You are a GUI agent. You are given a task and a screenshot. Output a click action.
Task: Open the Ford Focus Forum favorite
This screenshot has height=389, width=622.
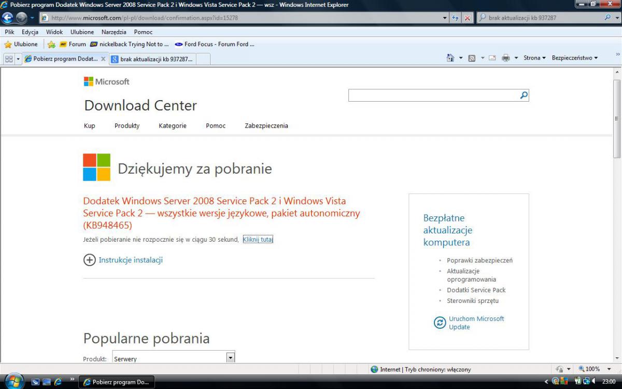click(x=215, y=45)
